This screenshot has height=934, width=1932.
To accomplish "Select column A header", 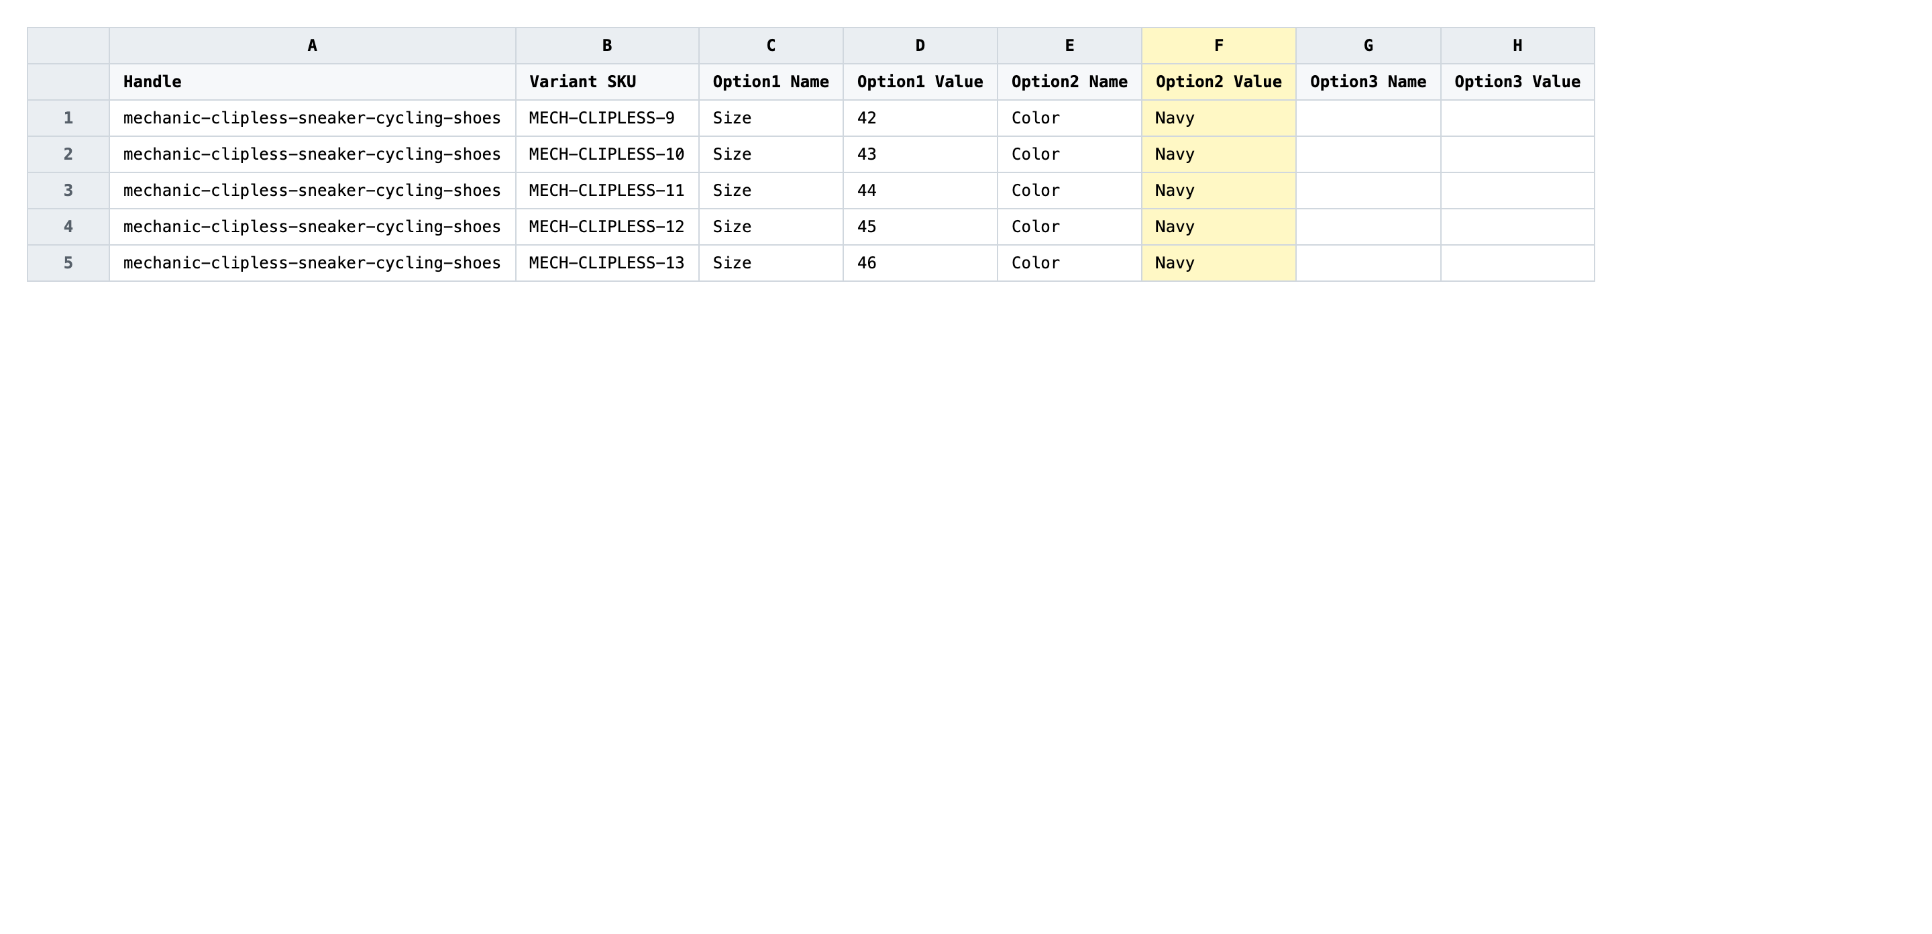I will pos(312,46).
